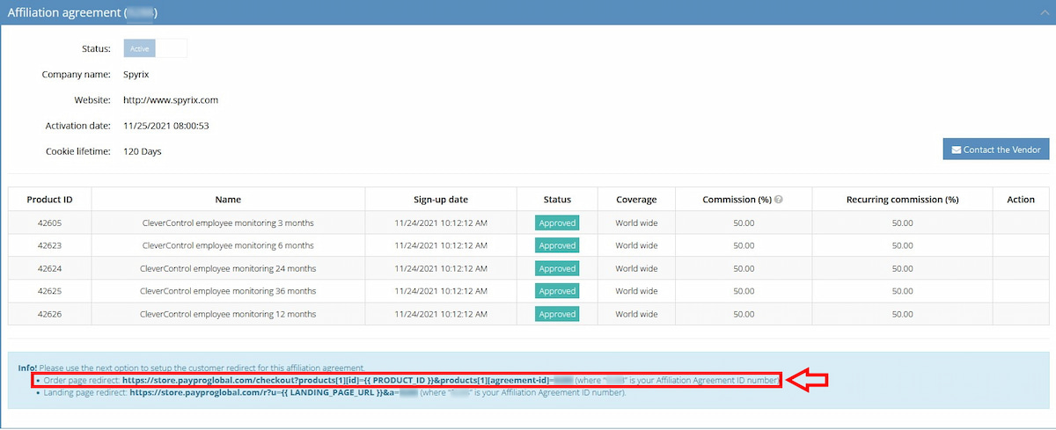1056x430 pixels.
Task: Click the Affiliation agreement panel title
Action: click(x=82, y=12)
